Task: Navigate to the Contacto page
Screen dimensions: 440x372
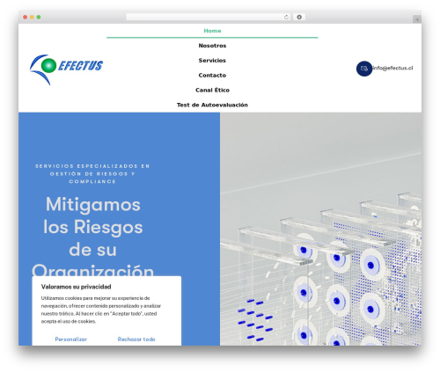Action: pyautogui.click(x=212, y=75)
